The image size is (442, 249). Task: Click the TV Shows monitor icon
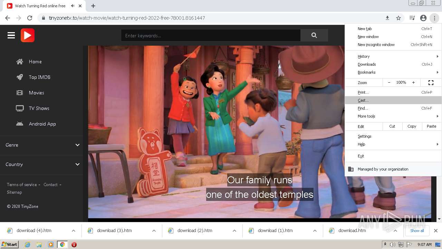click(x=20, y=108)
